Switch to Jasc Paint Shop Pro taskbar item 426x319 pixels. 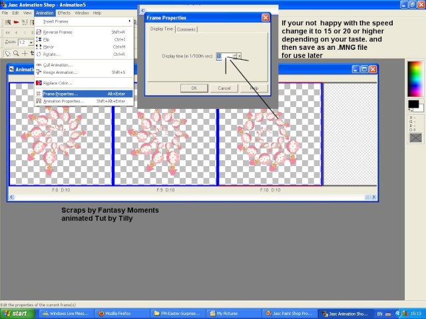point(290,314)
